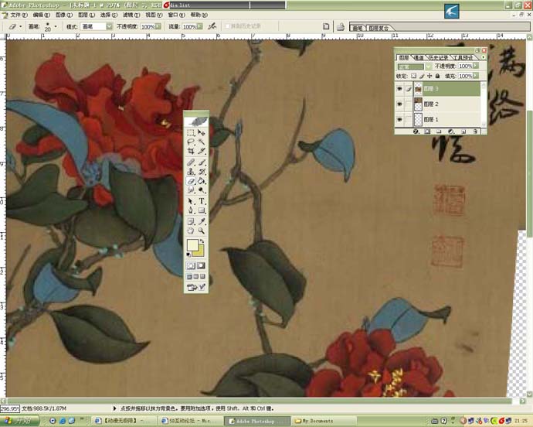
Task: Open Layers panel flyout menu arrow
Action: tap(483, 57)
